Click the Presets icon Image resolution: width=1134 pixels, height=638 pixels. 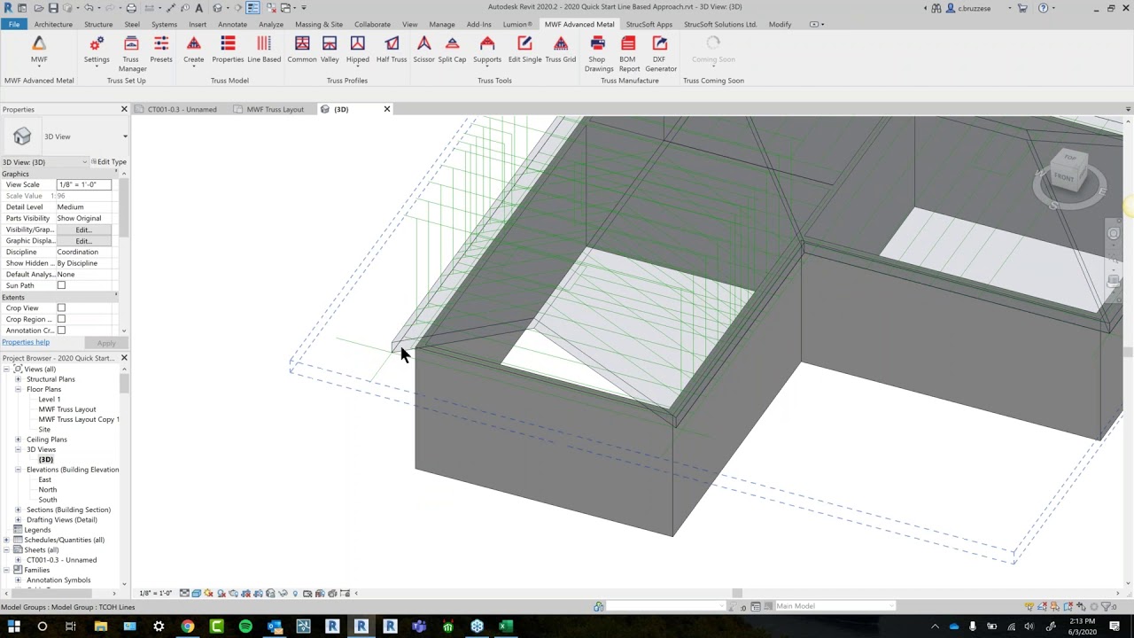pos(161,50)
